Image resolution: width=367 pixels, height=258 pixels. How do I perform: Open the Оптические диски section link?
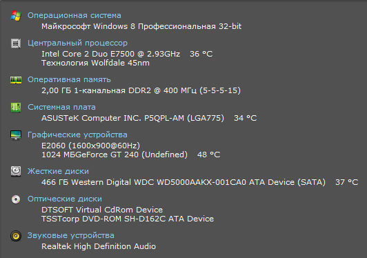(65, 199)
